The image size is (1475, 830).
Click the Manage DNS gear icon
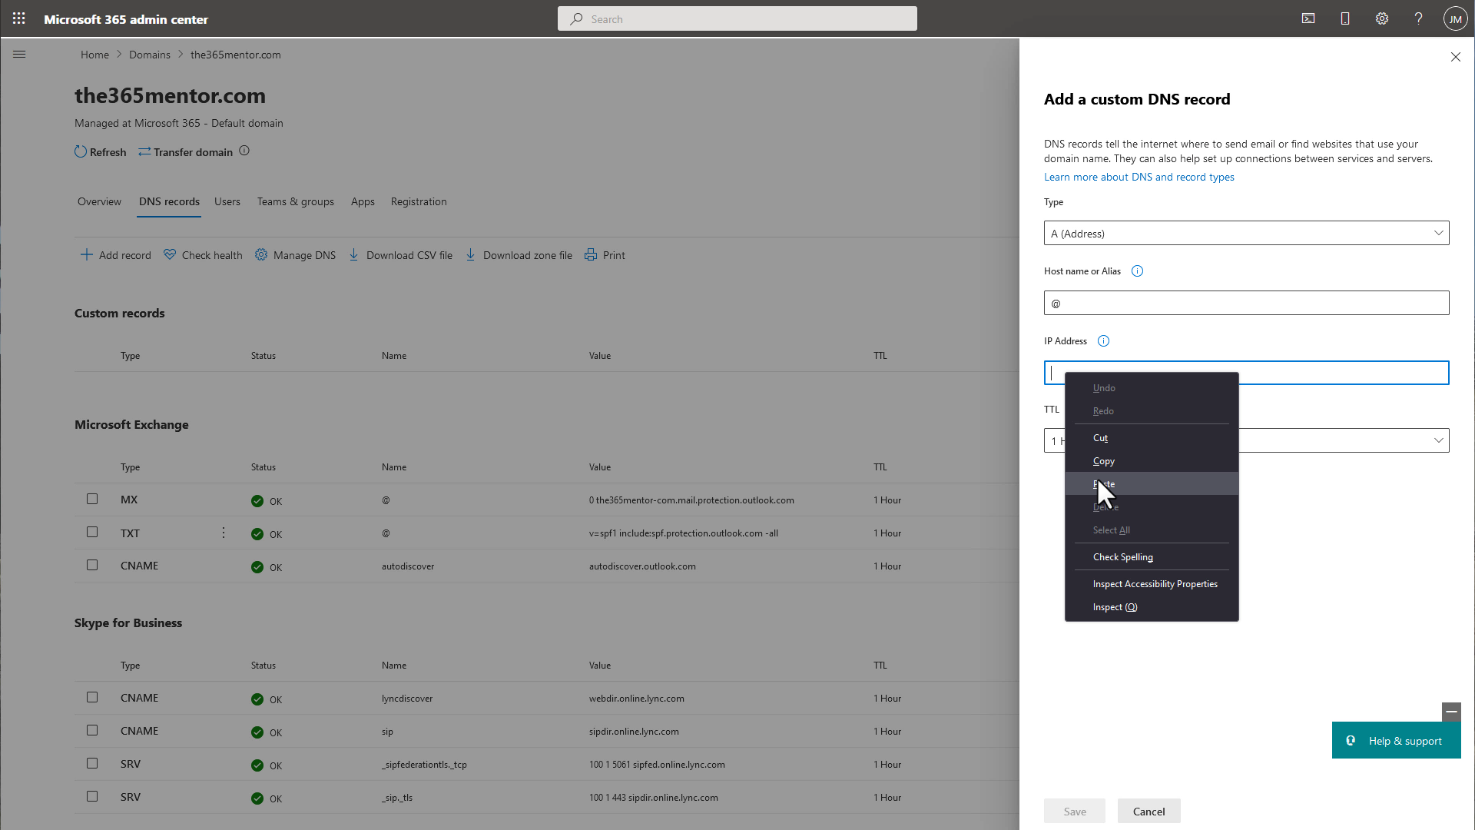click(261, 254)
